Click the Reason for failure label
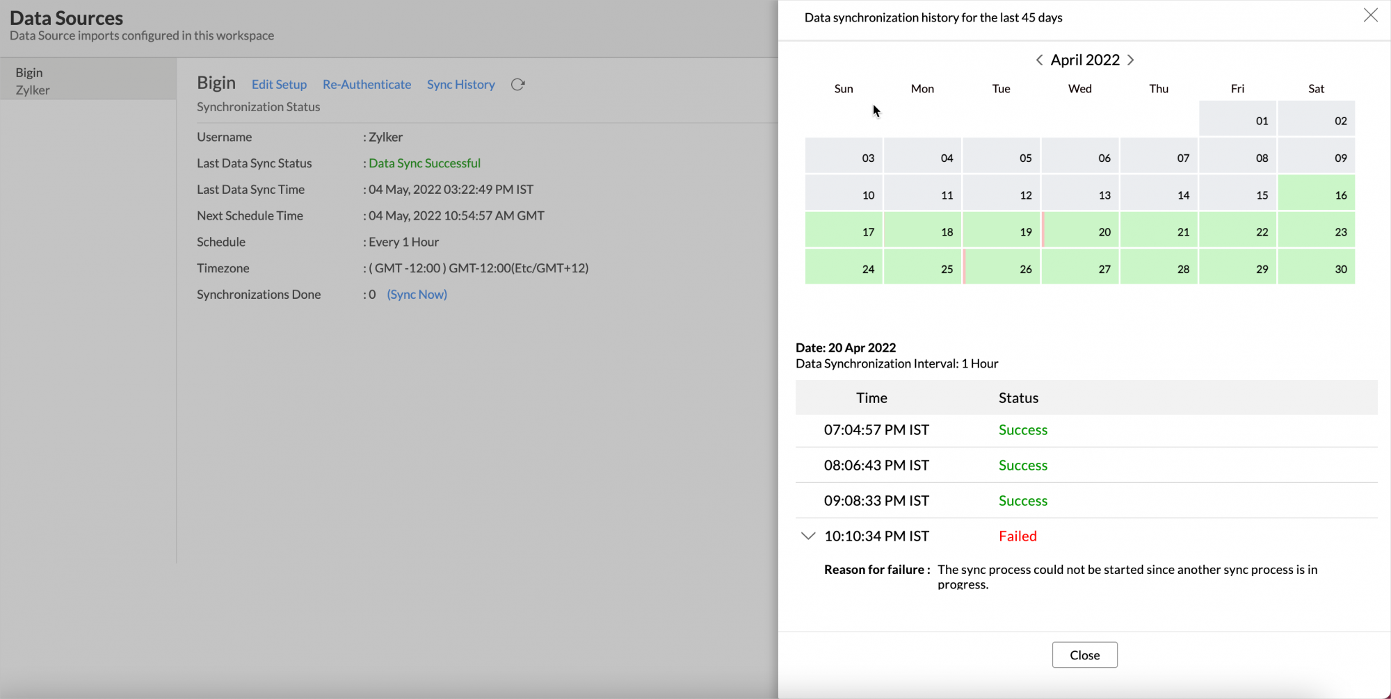This screenshot has height=699, width=1391. pos(877,569)
